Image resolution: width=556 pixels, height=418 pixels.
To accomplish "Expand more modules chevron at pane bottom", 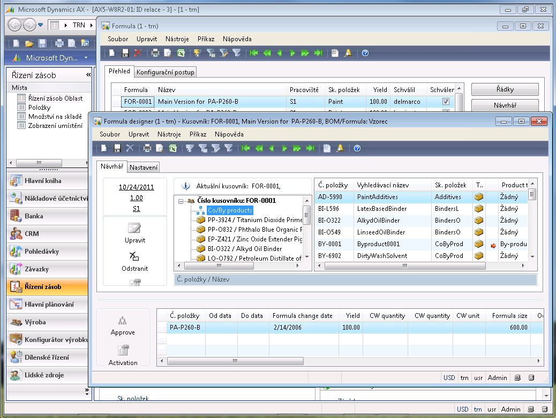I will [x=87, y=391].
